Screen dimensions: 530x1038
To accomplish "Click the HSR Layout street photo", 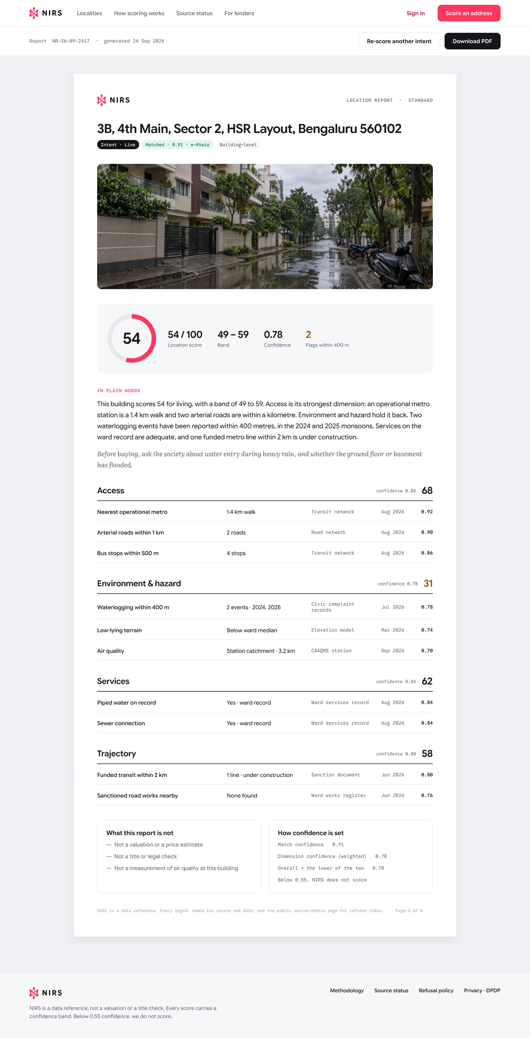I will coord(265,226).
